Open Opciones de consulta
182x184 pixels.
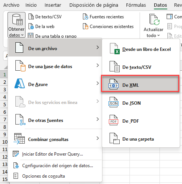coord(55,176)
